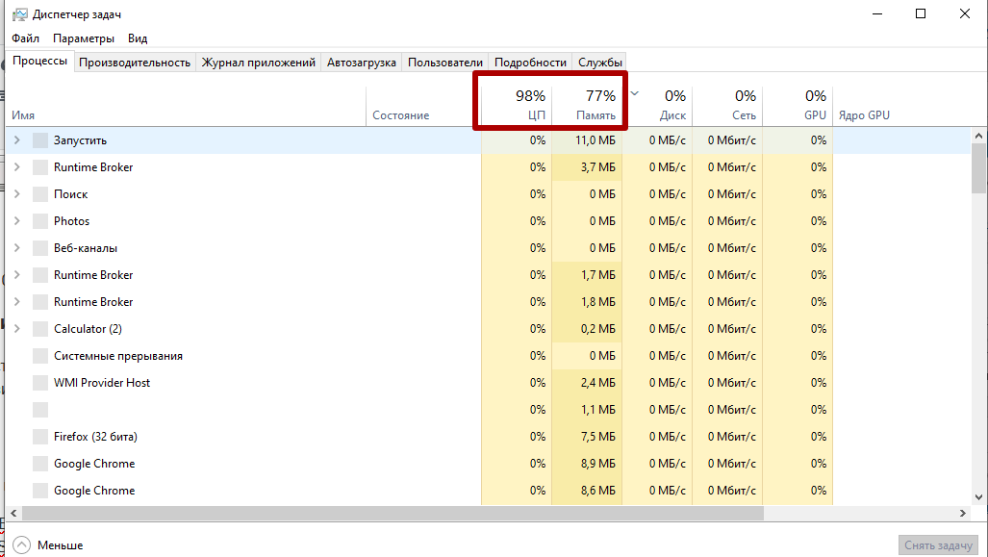Expand the Calculator (2) process group

(16, 329)
